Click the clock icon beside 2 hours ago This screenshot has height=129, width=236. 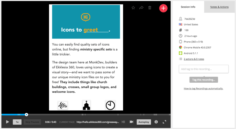point(181,36)
